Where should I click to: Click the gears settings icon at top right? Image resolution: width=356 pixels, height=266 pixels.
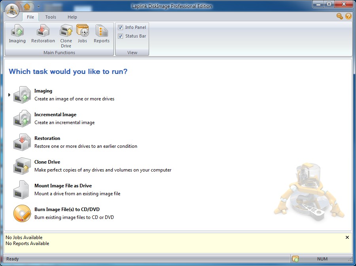(x=340, y=16)
